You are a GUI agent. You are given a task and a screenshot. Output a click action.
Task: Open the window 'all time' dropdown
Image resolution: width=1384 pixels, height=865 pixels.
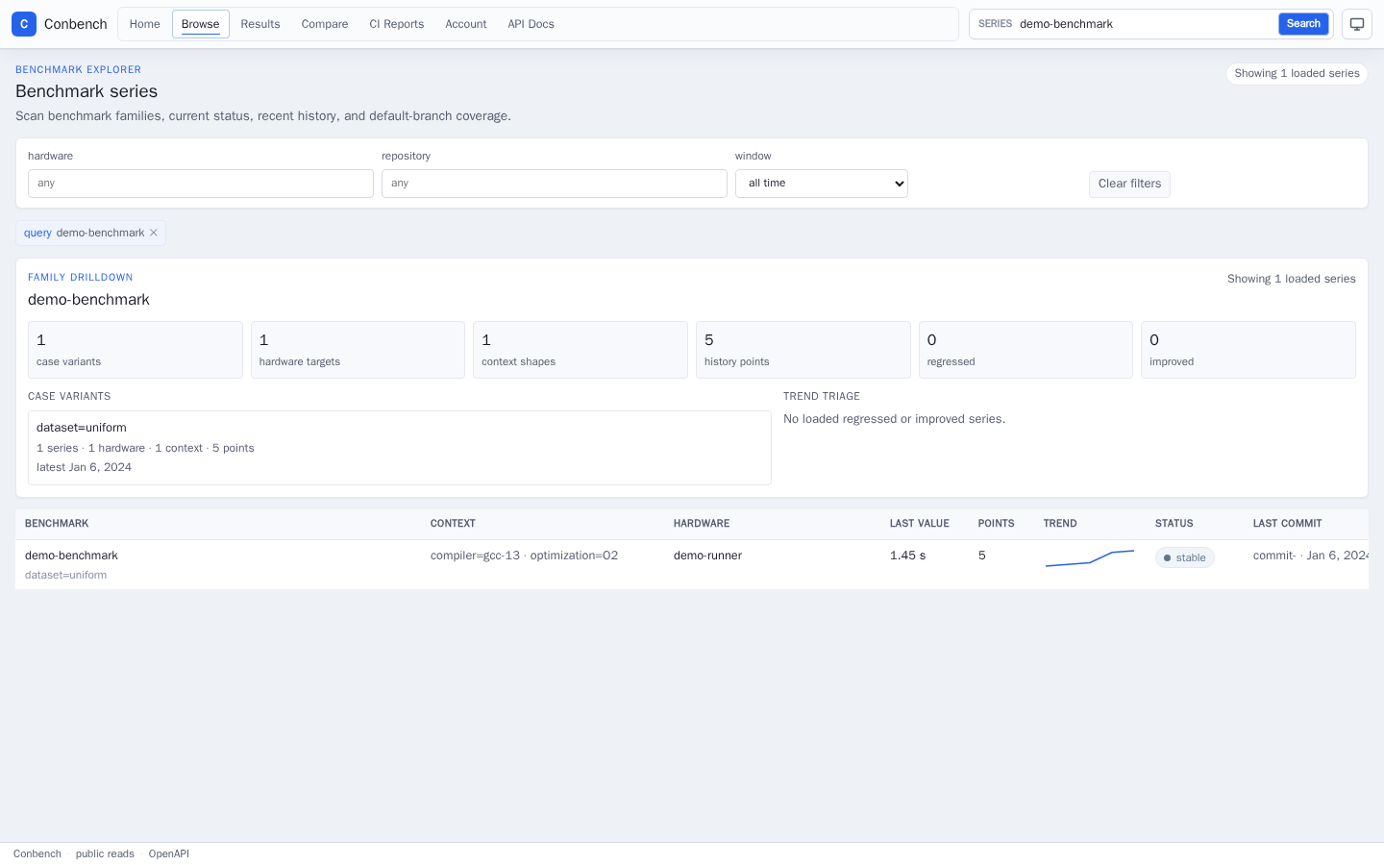[x=822, y=184]
